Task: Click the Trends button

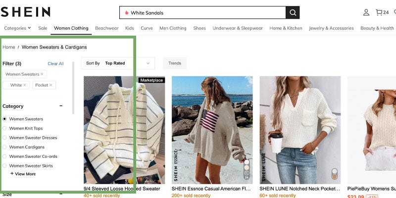Action: point(175,63)
